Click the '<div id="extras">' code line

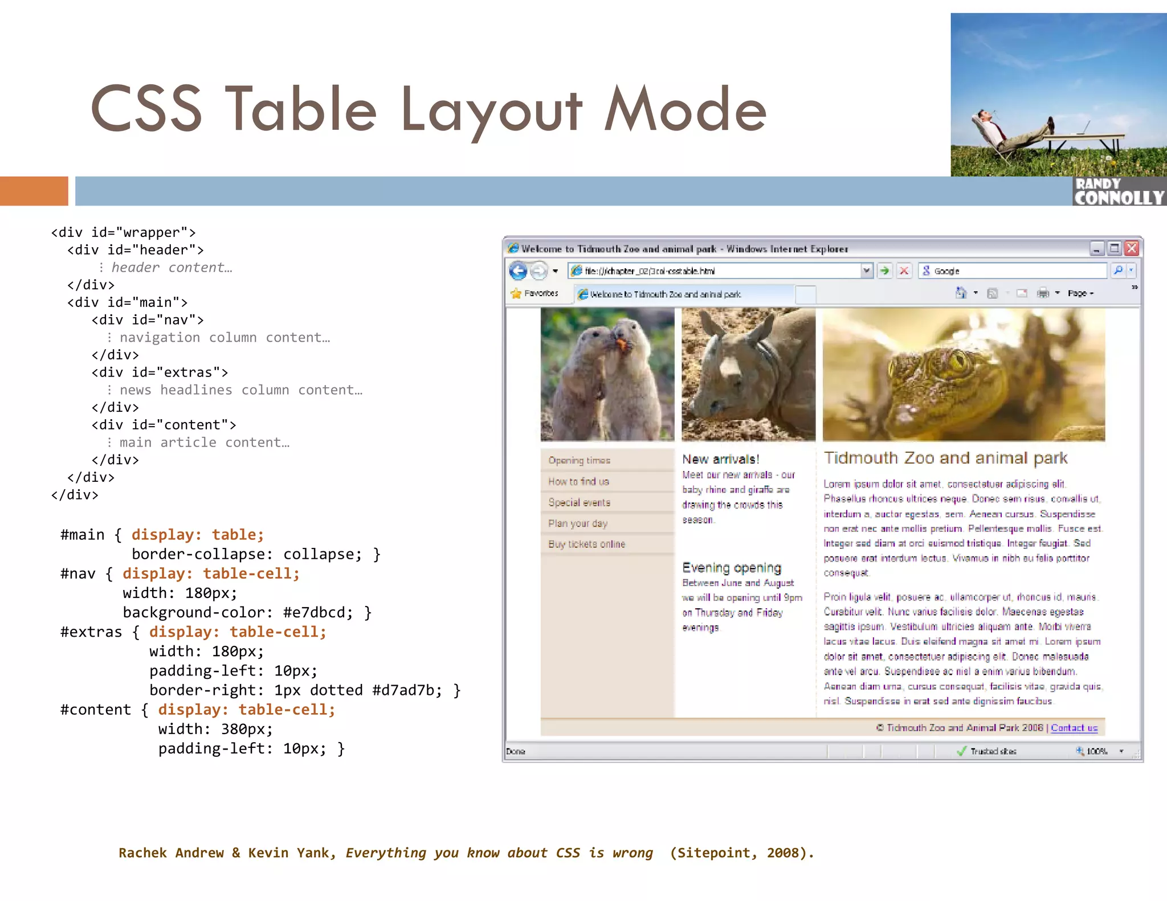(160, 372)
